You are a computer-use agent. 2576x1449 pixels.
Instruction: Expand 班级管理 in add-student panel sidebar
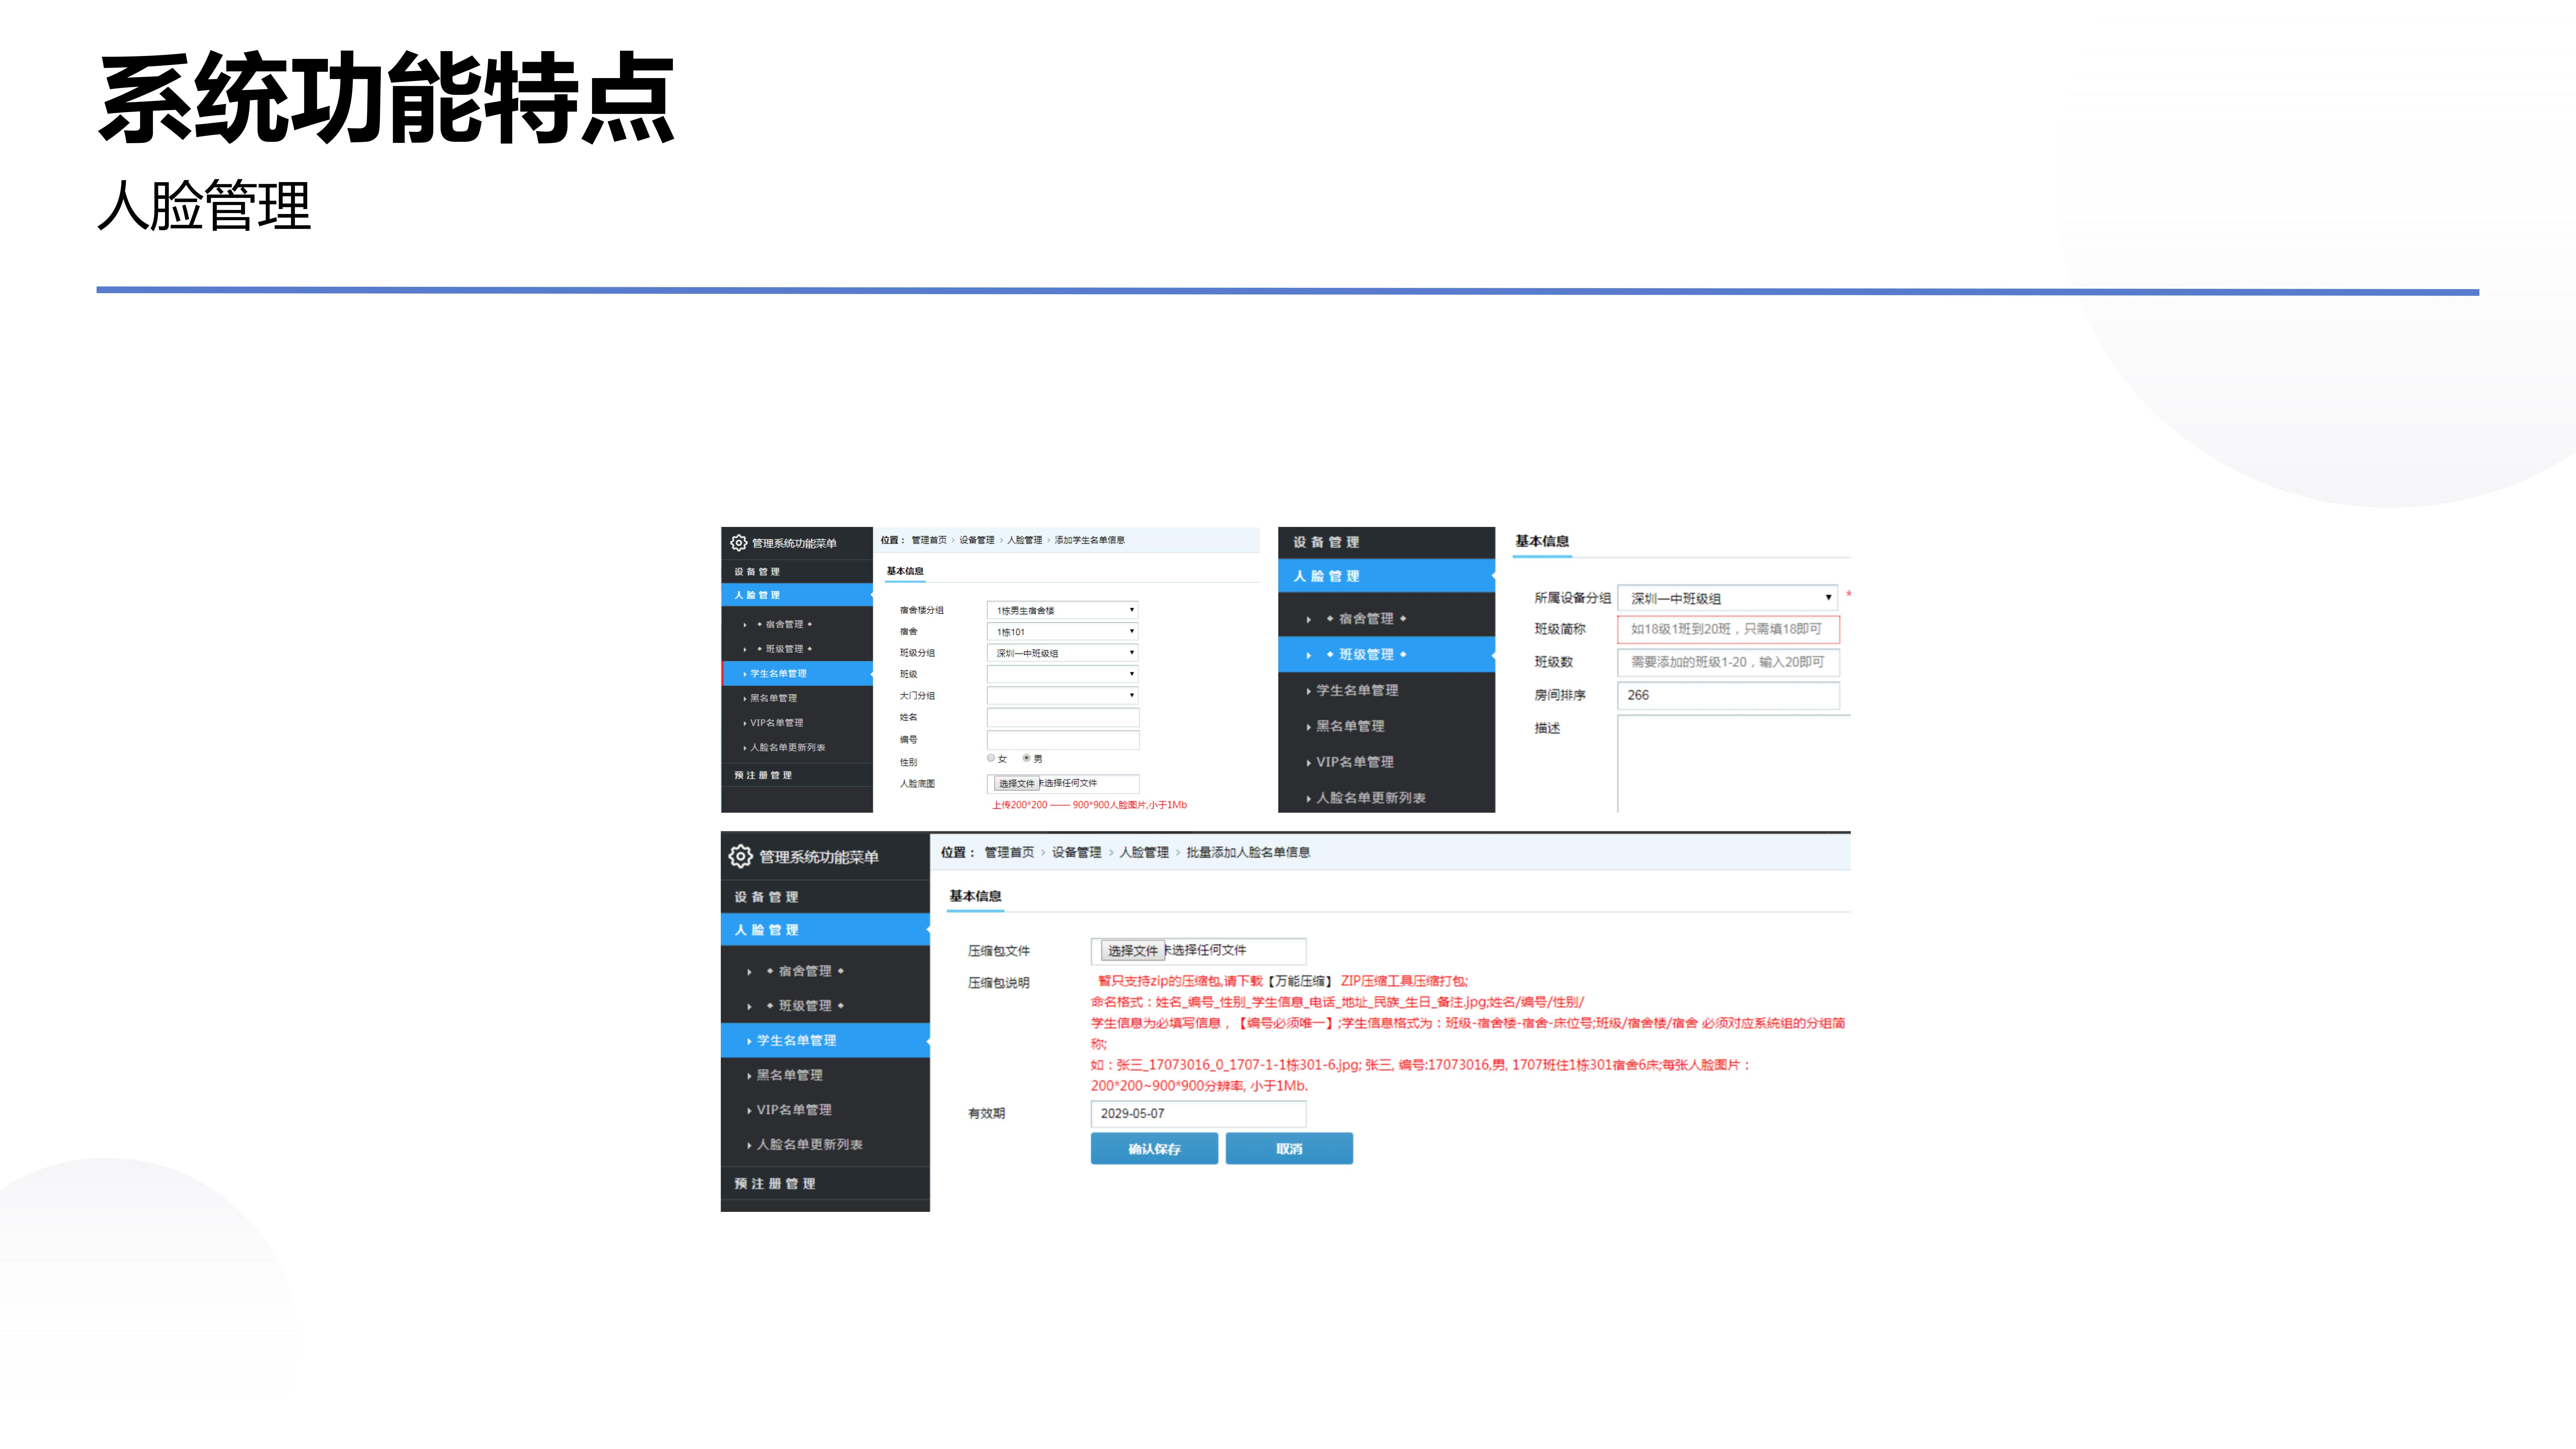tap(784, 649)
